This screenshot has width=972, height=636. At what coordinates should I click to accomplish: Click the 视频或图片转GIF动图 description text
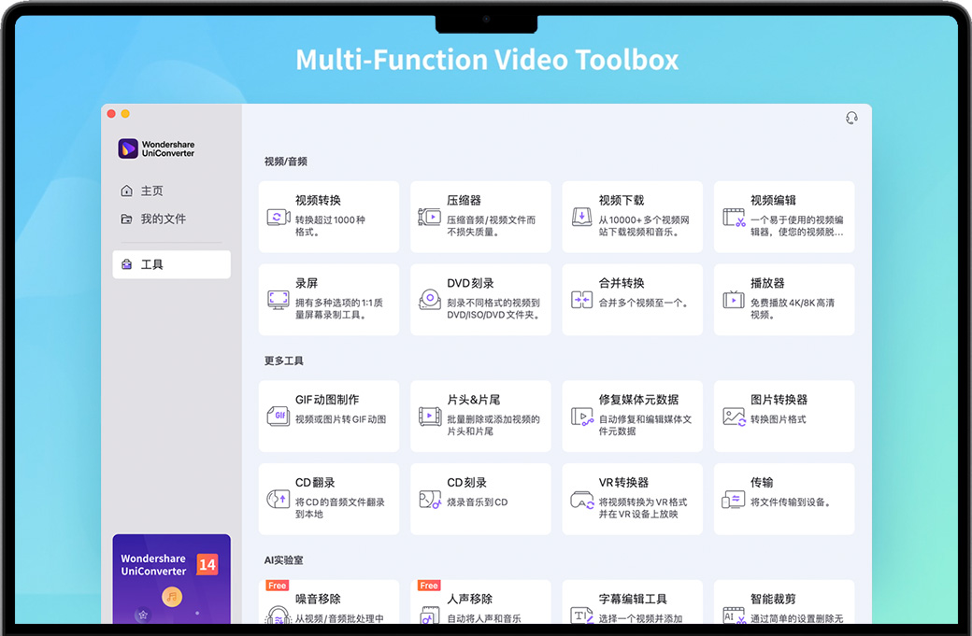[340, 419]
